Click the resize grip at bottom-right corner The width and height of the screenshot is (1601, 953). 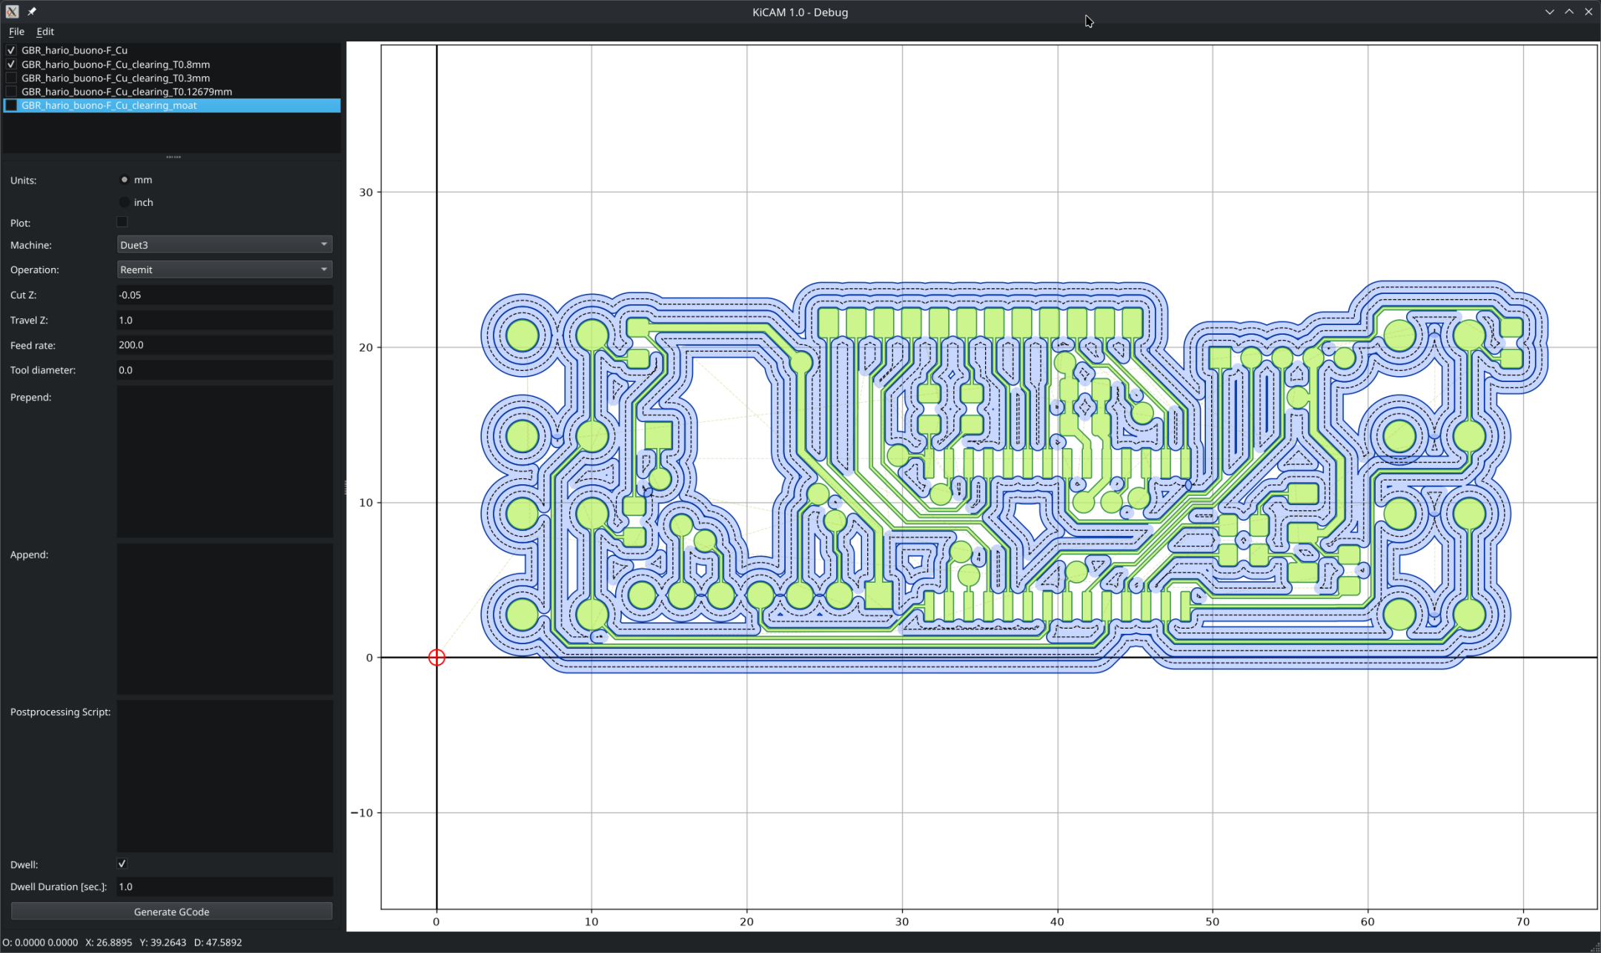[x=1595, y=947]
